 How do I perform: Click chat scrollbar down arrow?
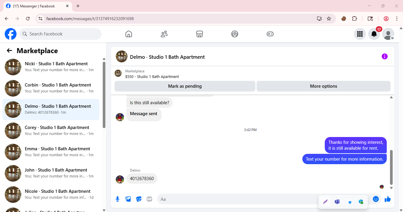click(x=391, y=188)
